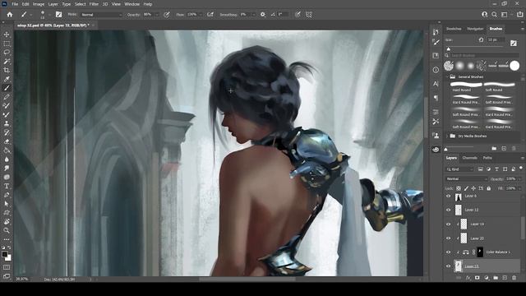Open the Filter menu
Screen dimensions: 526x296
point(94,4)
